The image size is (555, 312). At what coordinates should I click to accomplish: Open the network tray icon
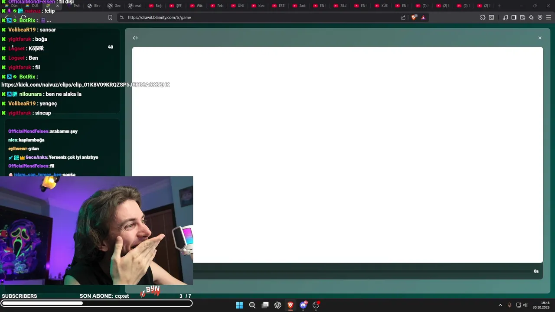tap(519, 305)
